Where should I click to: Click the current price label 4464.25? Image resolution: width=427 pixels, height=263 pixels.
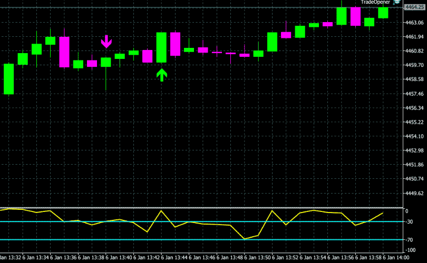tap(414, 7)
